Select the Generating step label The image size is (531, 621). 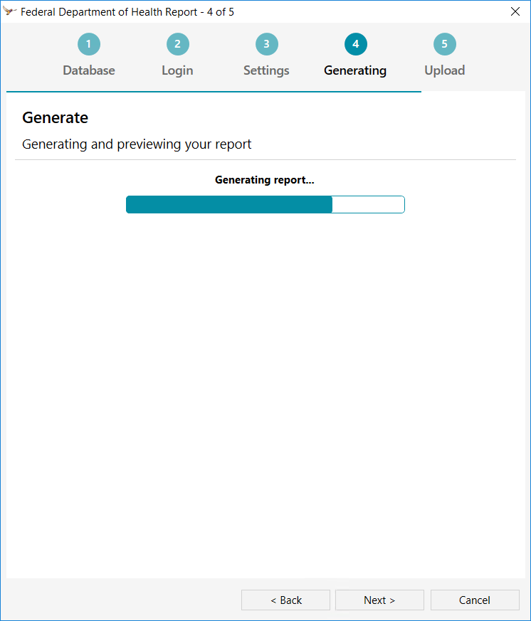coord(355,70)
